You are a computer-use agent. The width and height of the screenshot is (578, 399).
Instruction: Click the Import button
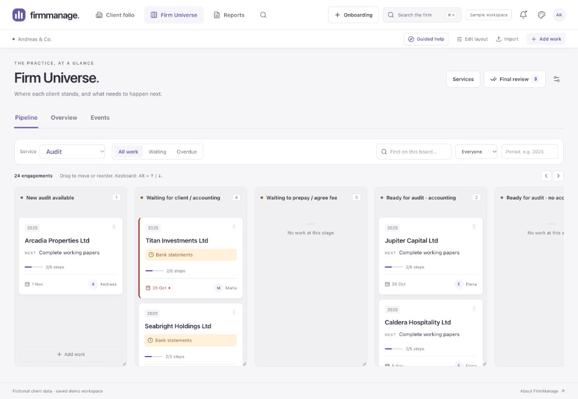point(507,39)
